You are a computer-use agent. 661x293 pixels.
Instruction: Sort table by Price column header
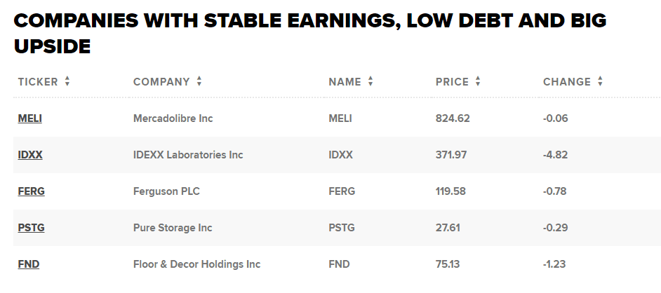(452, 81)
